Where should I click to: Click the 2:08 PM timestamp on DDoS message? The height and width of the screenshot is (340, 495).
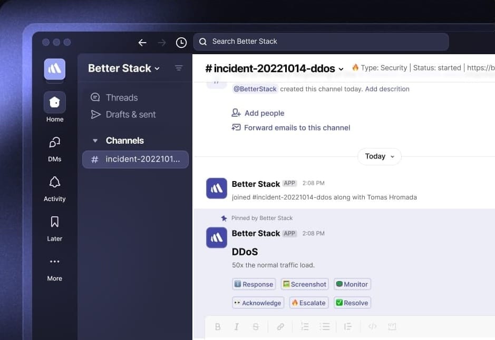click(314, 234)
